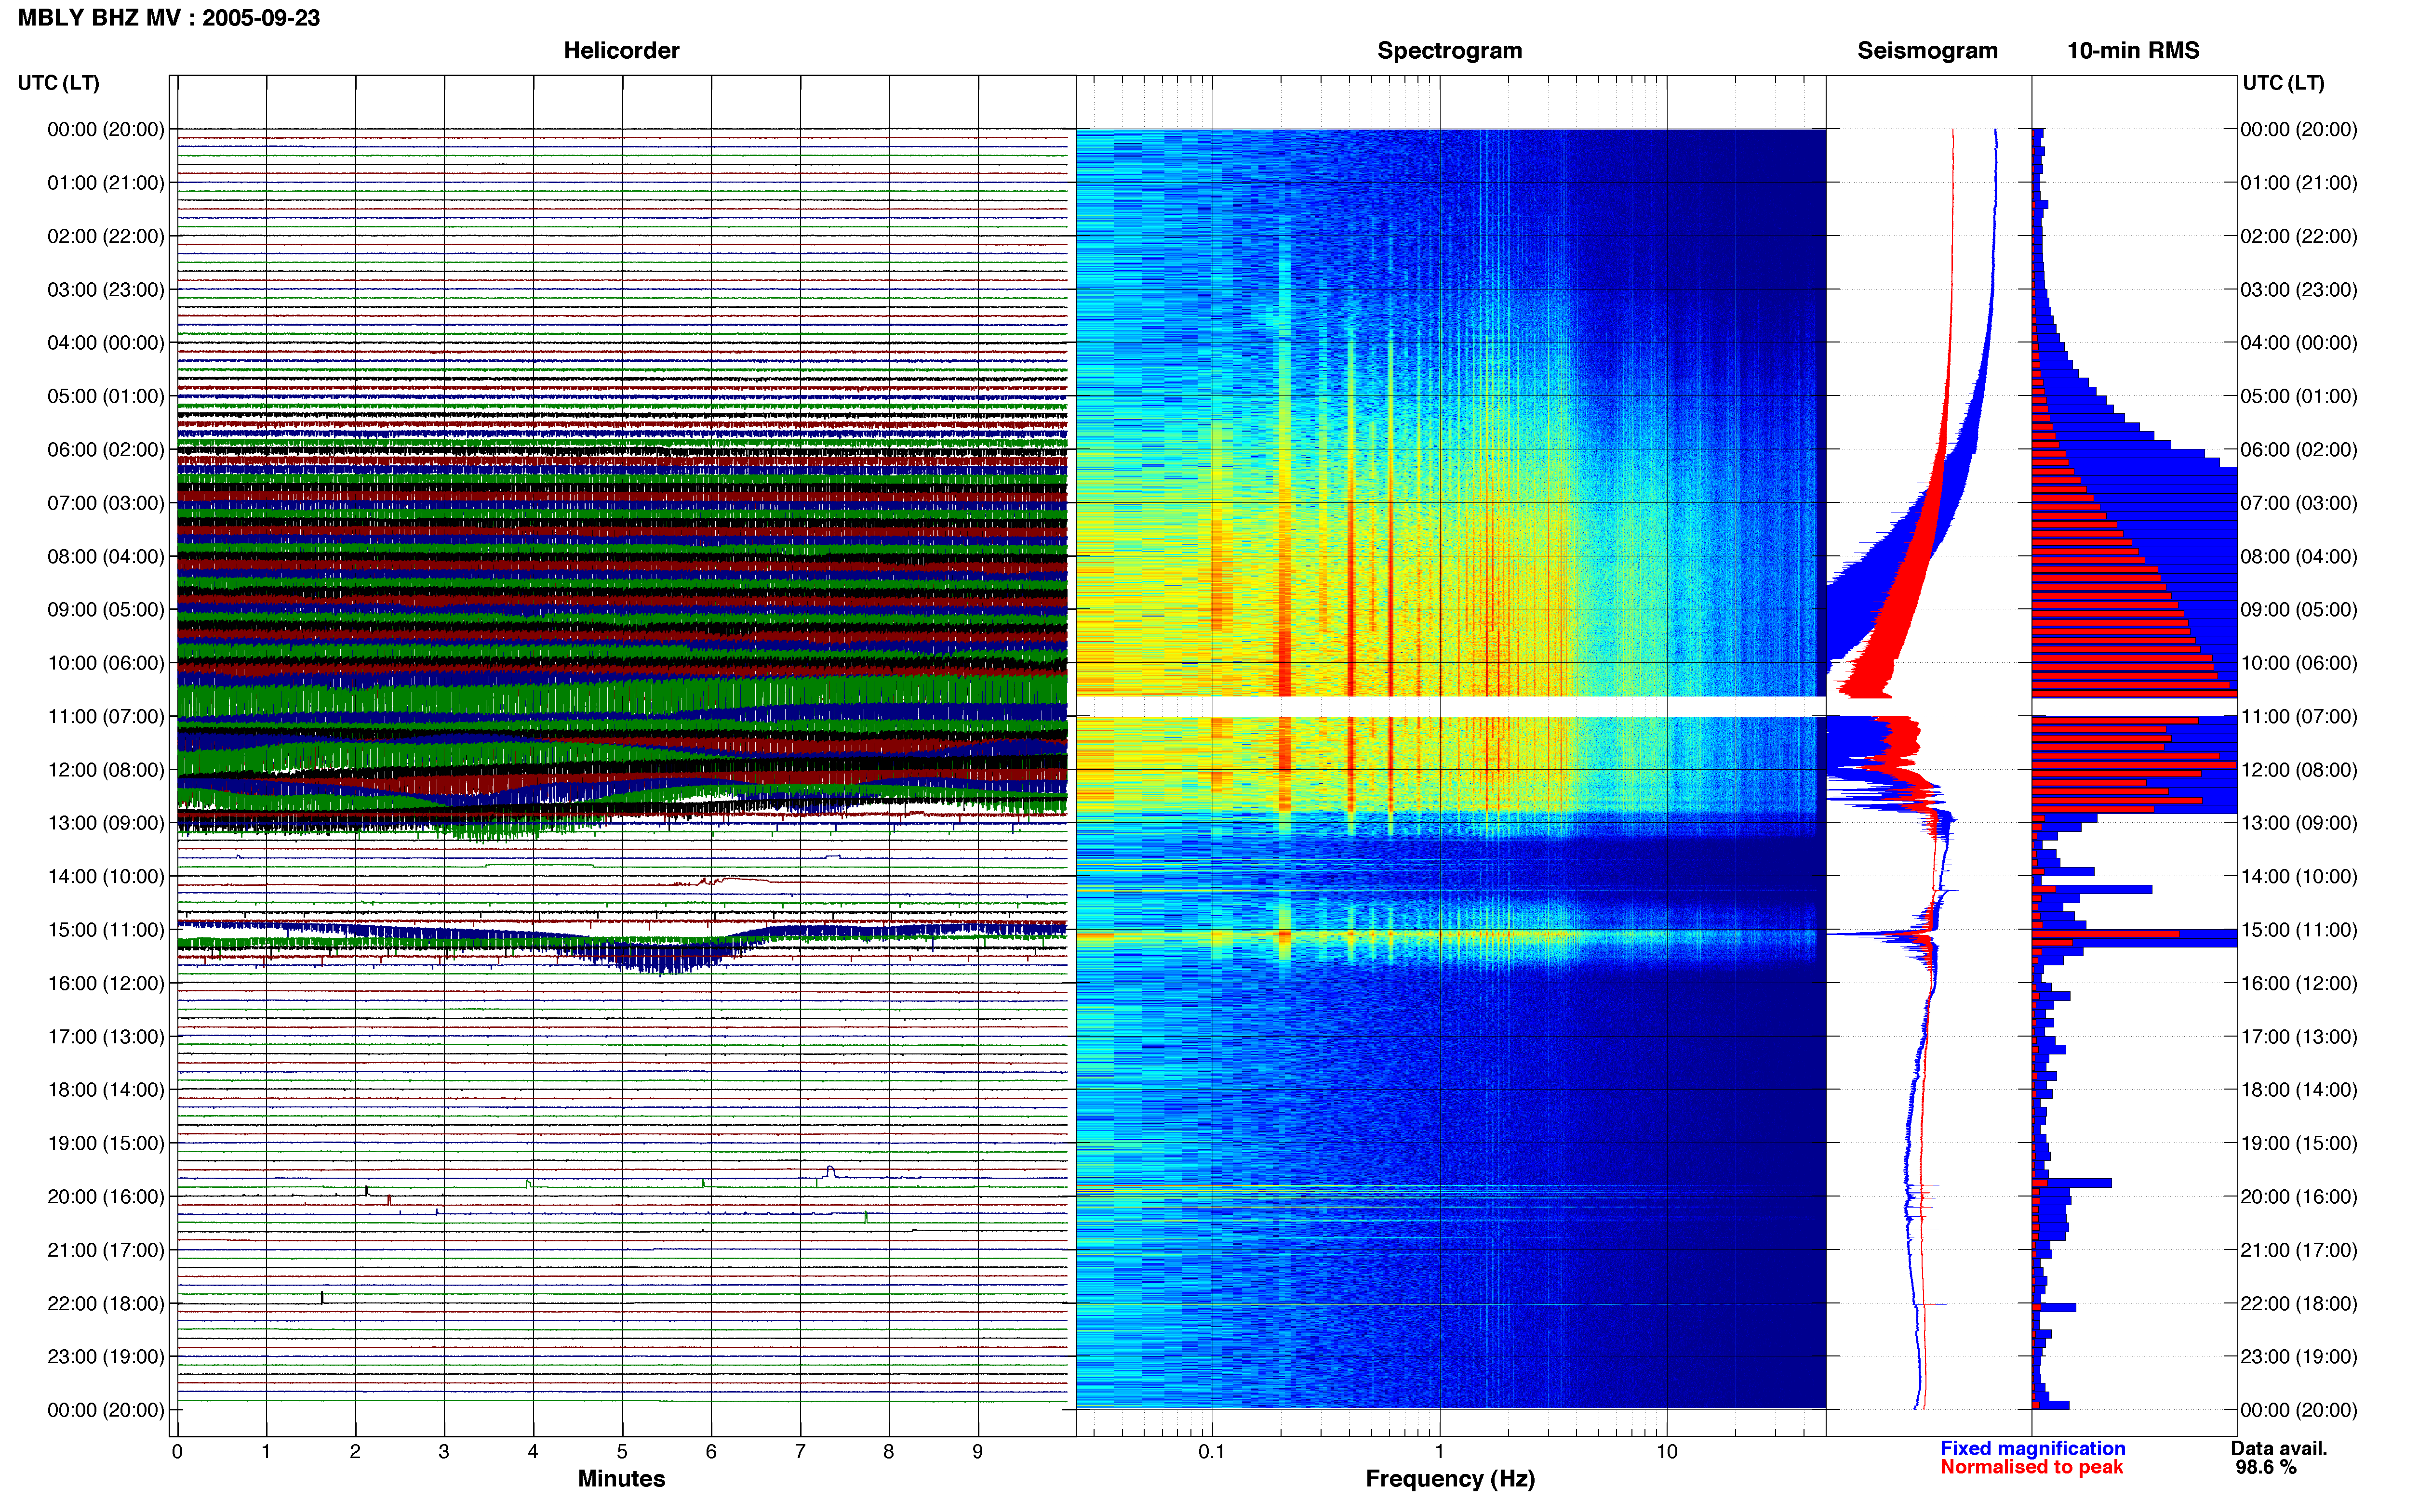Select the 'Helicorder' panel heading
This screenshot has height=1512, width=2419.
(621, 50)
